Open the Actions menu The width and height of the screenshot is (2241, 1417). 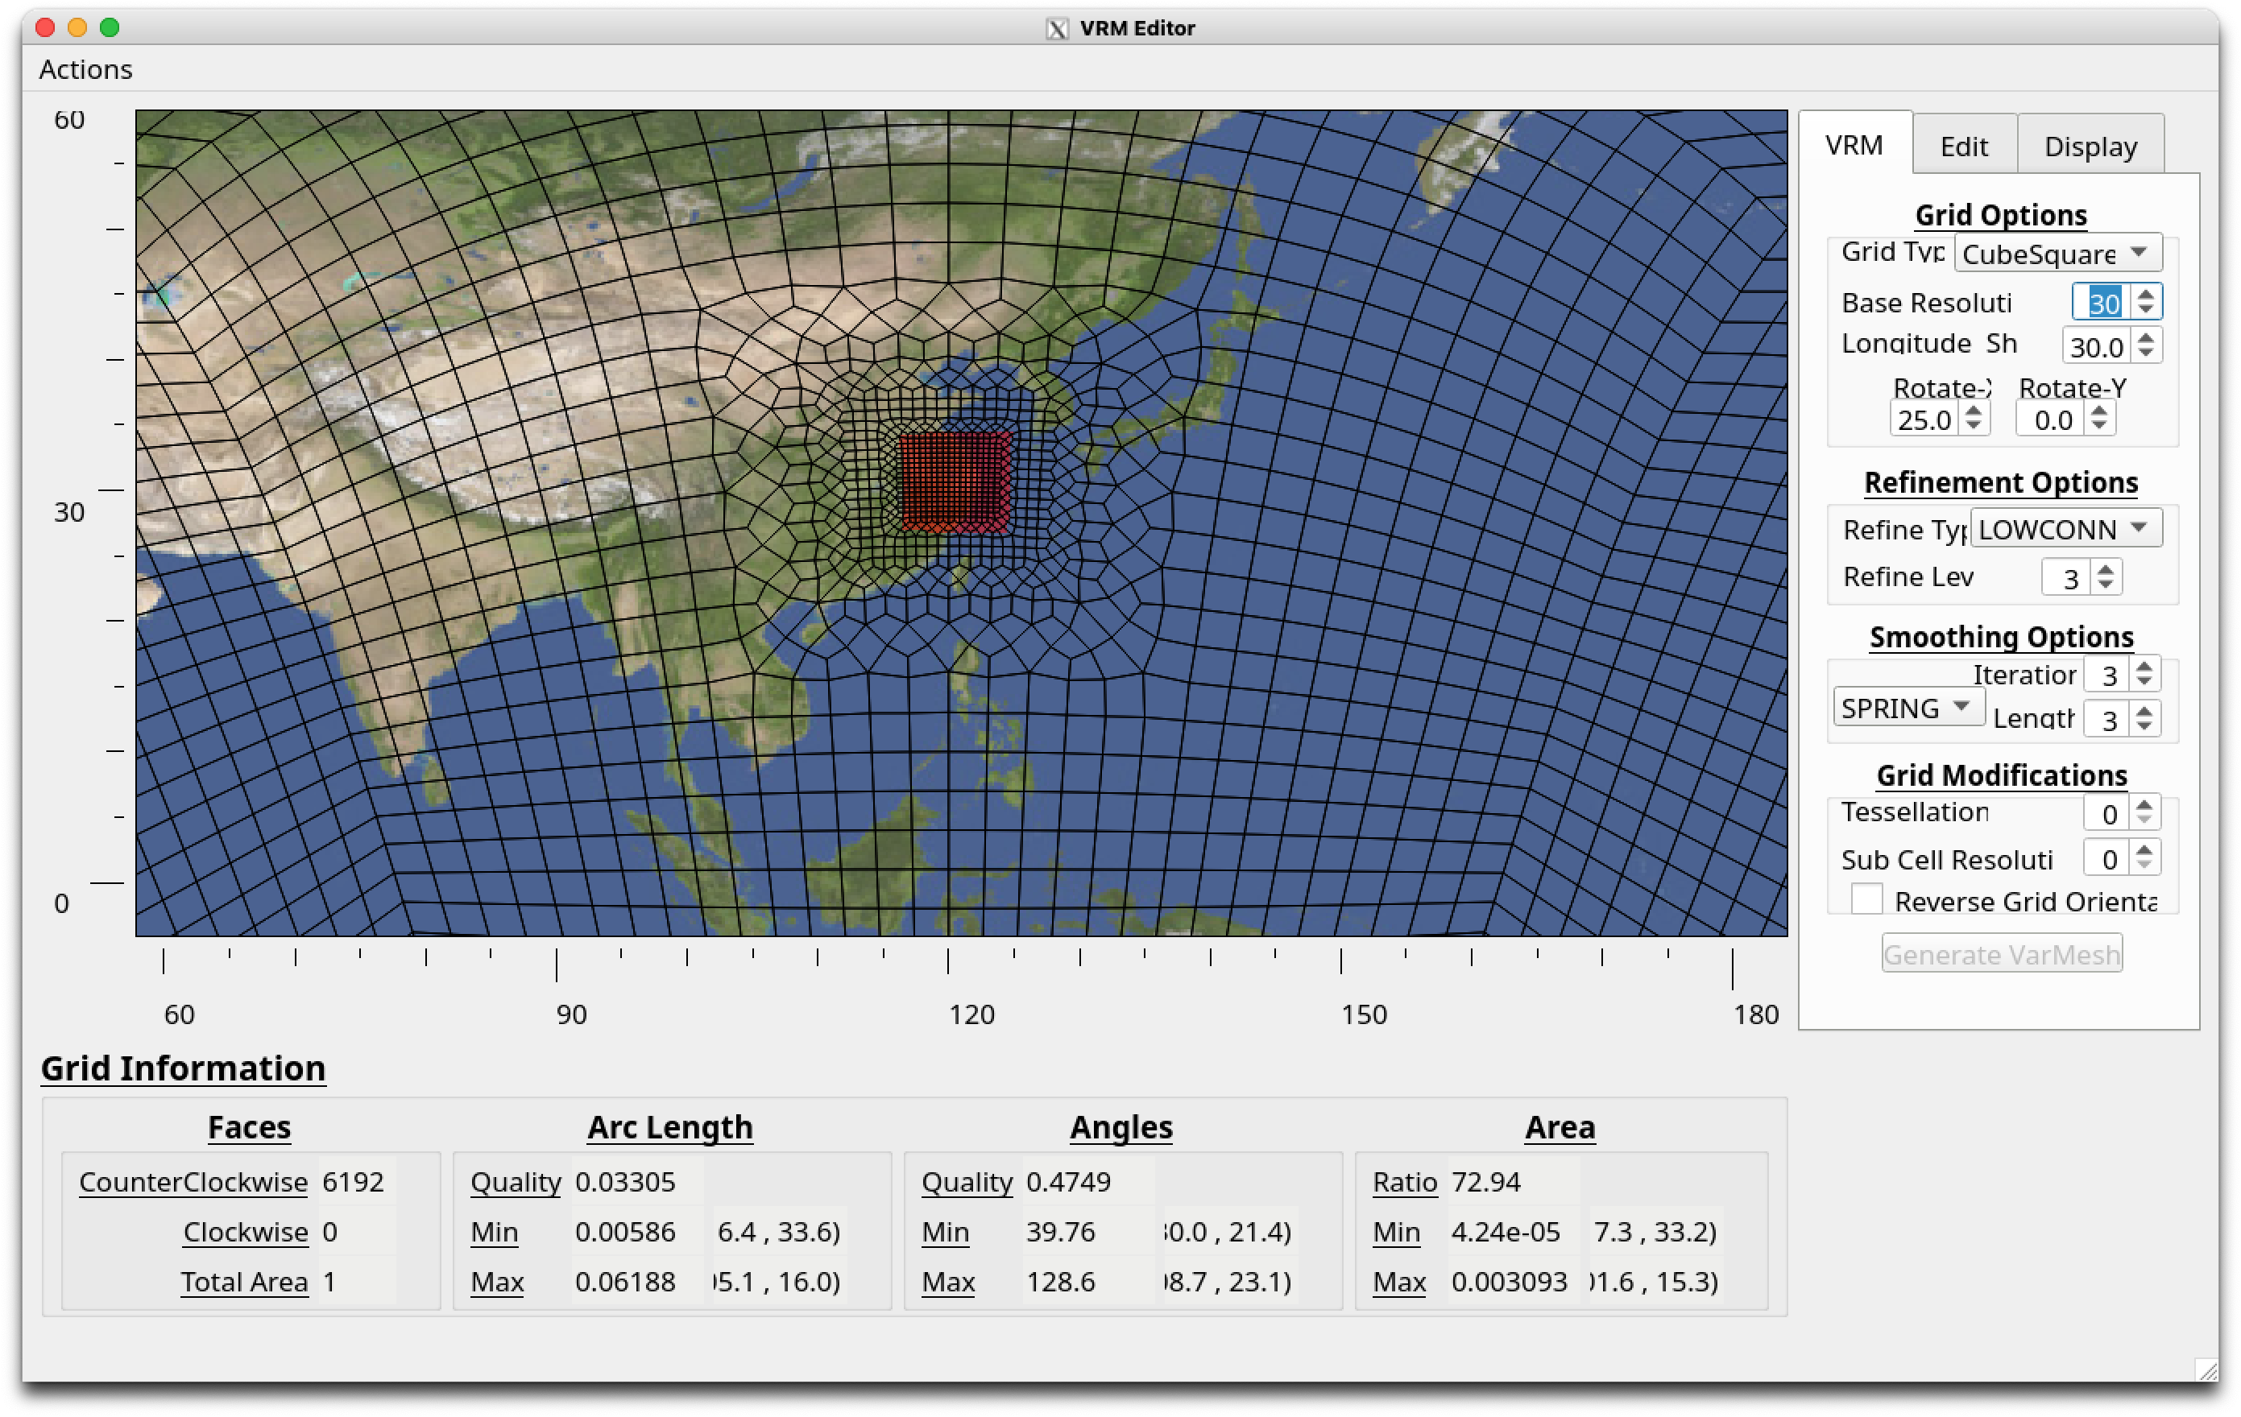(x=85, y=69)
